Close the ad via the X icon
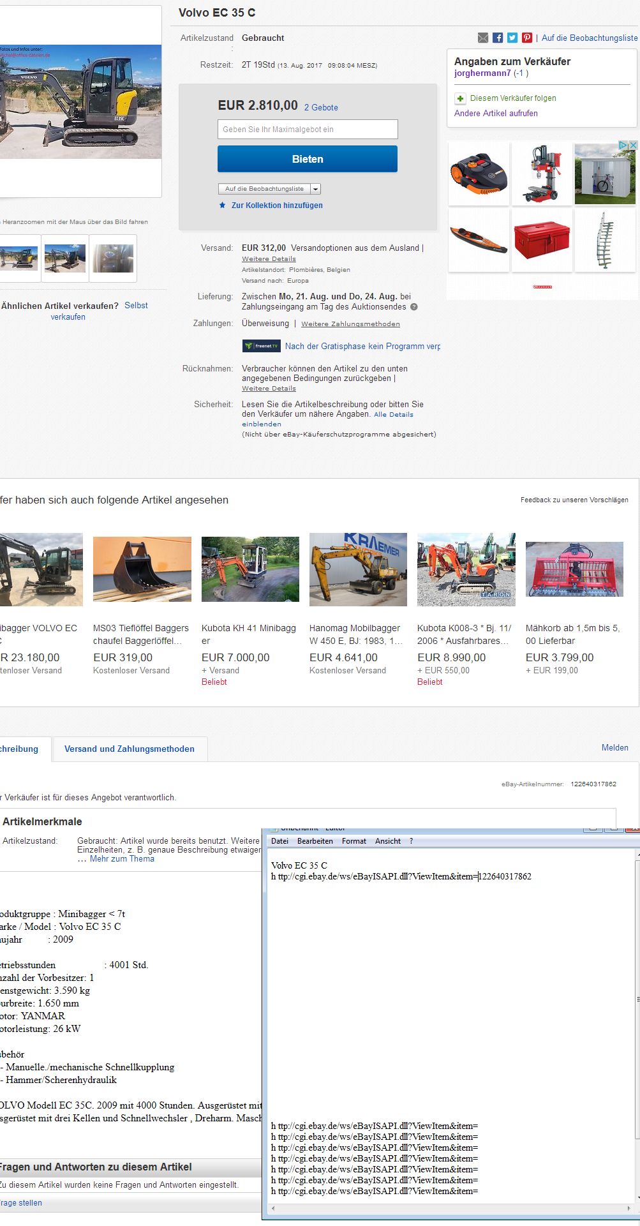The width and height of the screenshot is (640, 1226). pyautogui.click(x=634, y=145)
